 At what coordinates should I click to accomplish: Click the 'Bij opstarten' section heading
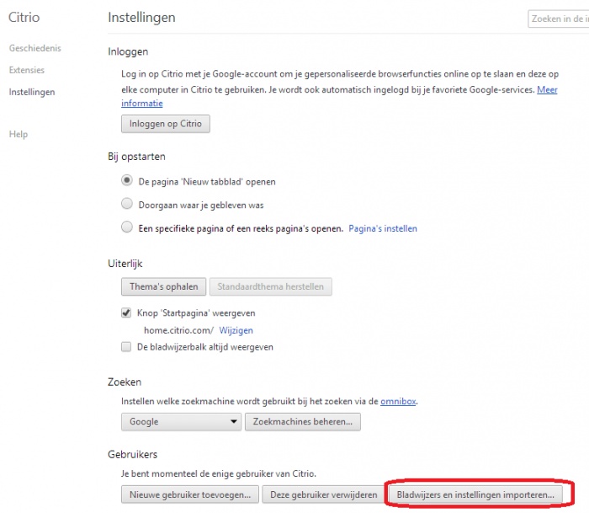point(136,157)
